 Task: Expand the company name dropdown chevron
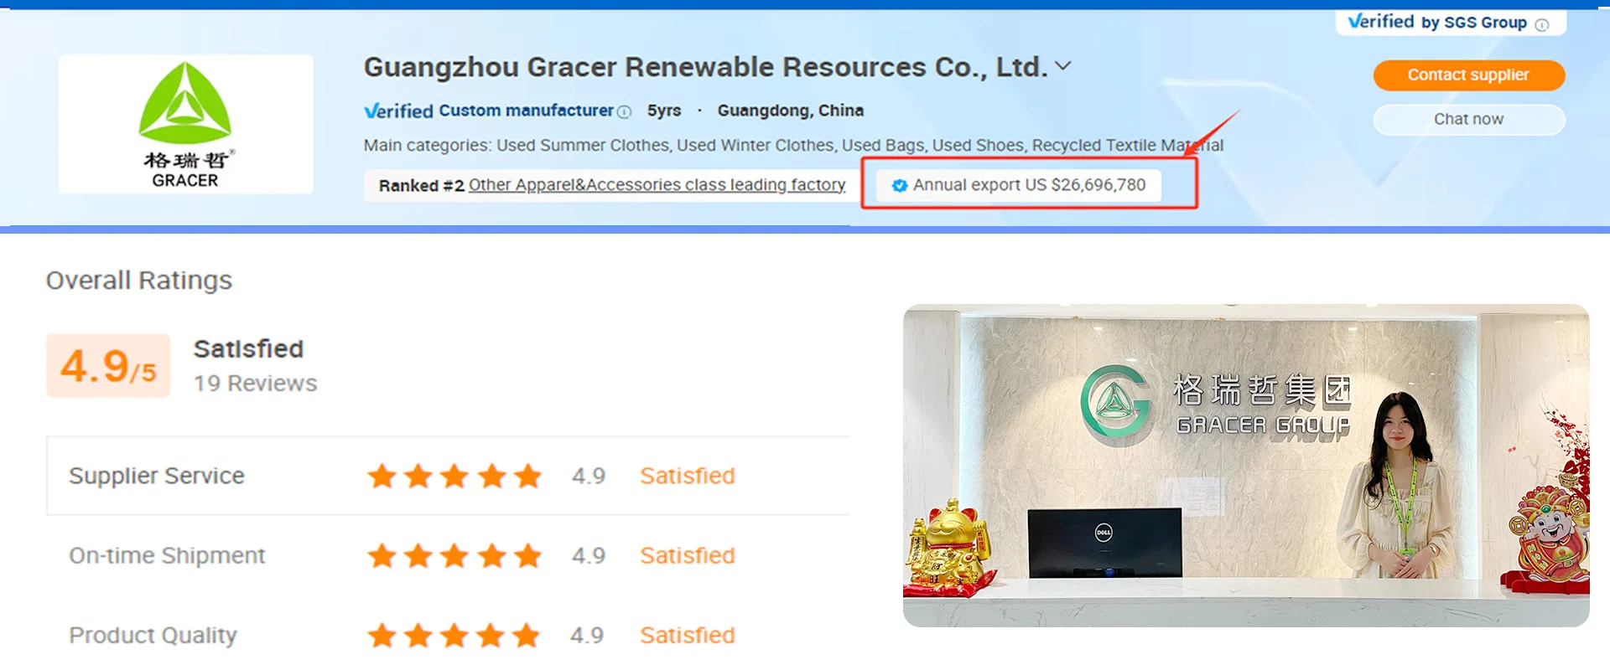click(1063, 66)
